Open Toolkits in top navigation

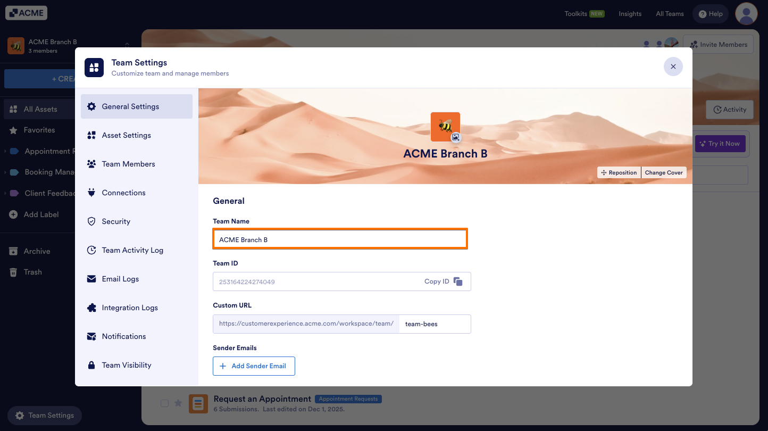[x=585, y=14]
